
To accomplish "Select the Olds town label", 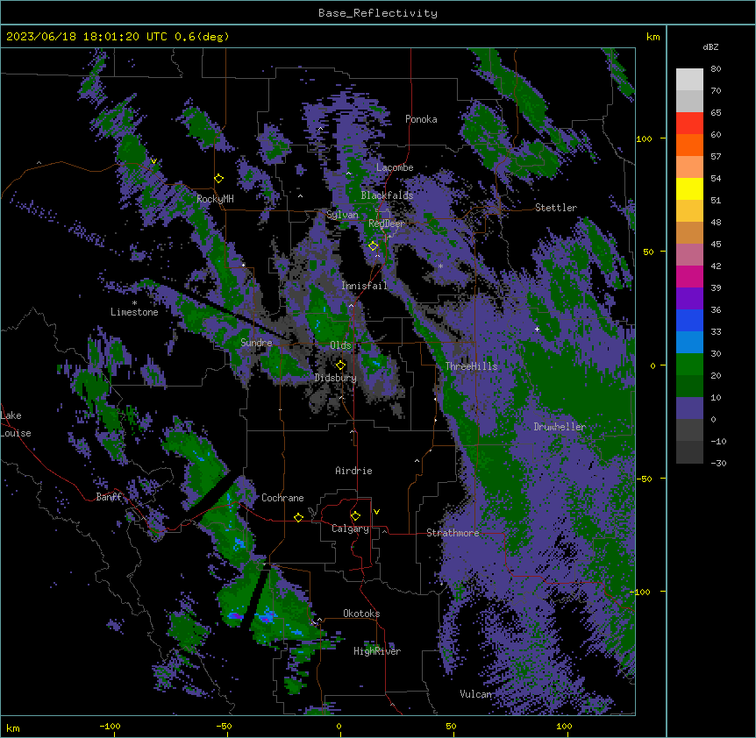I will [340, 345].
